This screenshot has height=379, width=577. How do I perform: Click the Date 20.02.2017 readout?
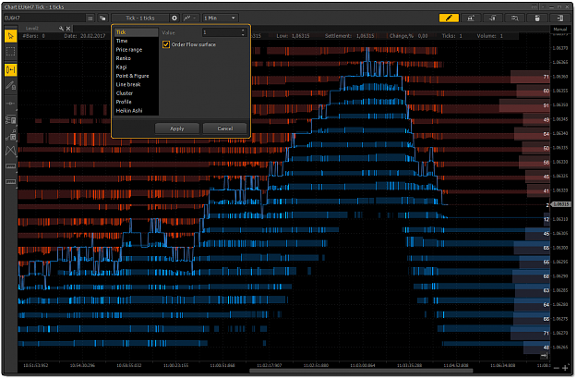pos(85,36)
